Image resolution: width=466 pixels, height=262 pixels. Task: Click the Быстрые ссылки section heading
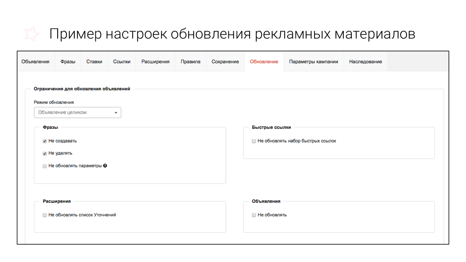click(x=272, y=127)
